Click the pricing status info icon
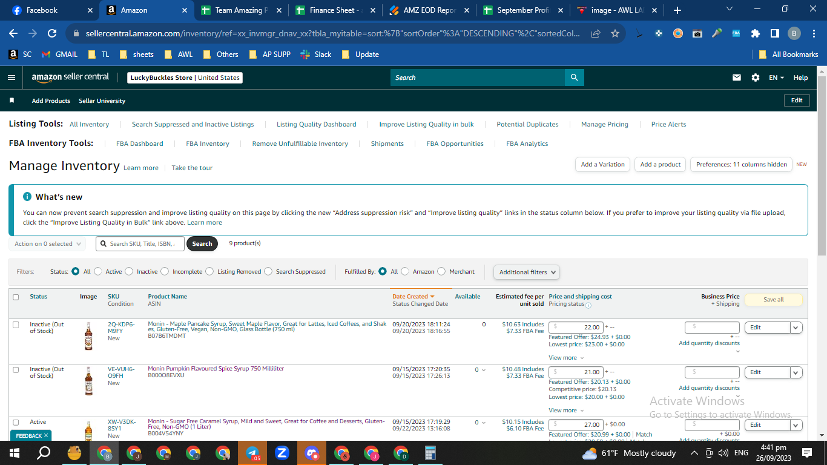827x465 pixels. click(588, 305)
